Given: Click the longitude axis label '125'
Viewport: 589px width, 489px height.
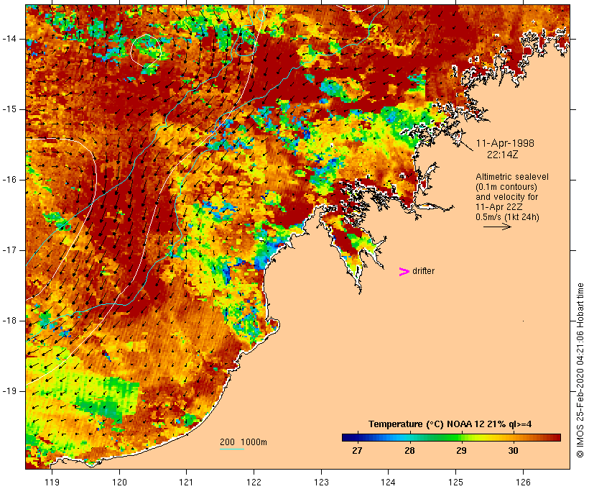Looking at the screenshot, I should pos(455,482).
